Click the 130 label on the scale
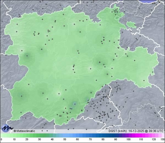165x143 pixels. pyautogui.click(x=163, y=139)
